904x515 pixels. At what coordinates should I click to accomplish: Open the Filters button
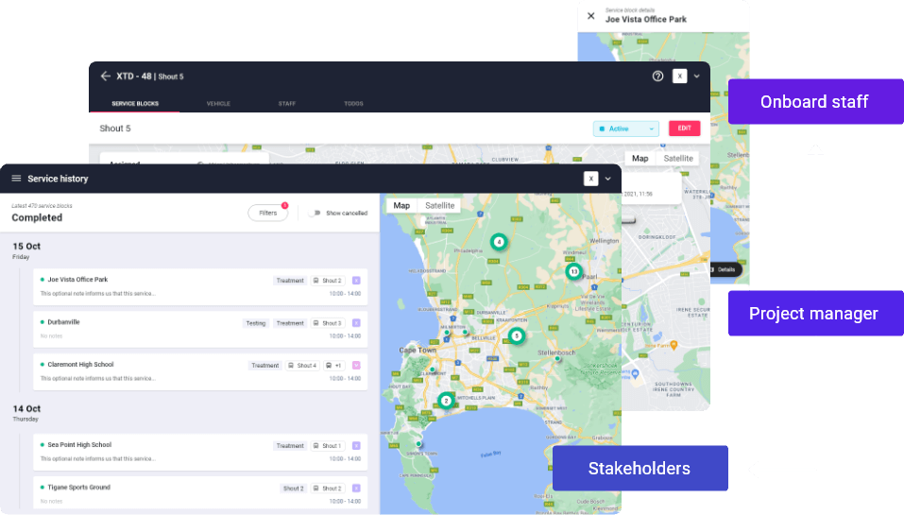[x=267, y=213]
